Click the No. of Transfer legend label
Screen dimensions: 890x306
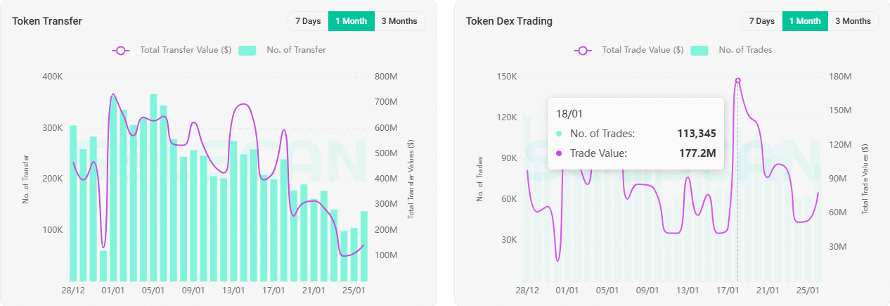click(x=296, y=50)
